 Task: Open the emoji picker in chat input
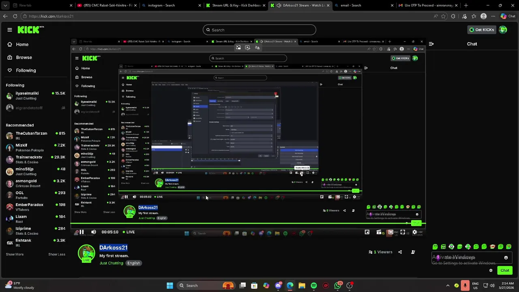506,258
